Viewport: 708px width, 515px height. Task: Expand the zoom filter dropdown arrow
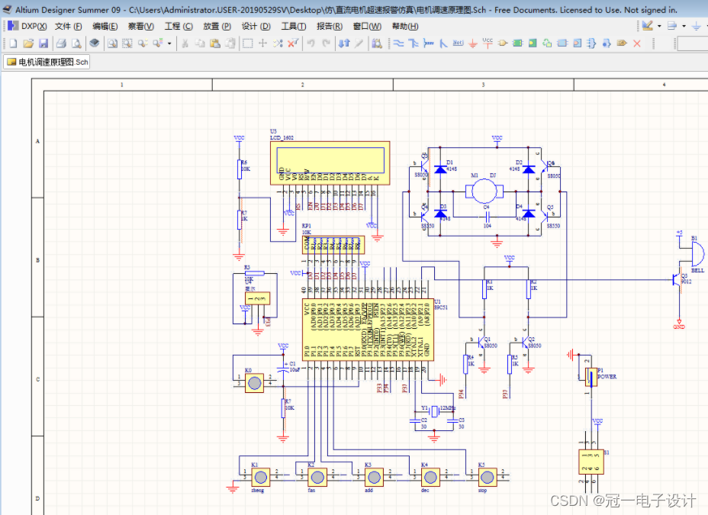[x=170, y=43]
